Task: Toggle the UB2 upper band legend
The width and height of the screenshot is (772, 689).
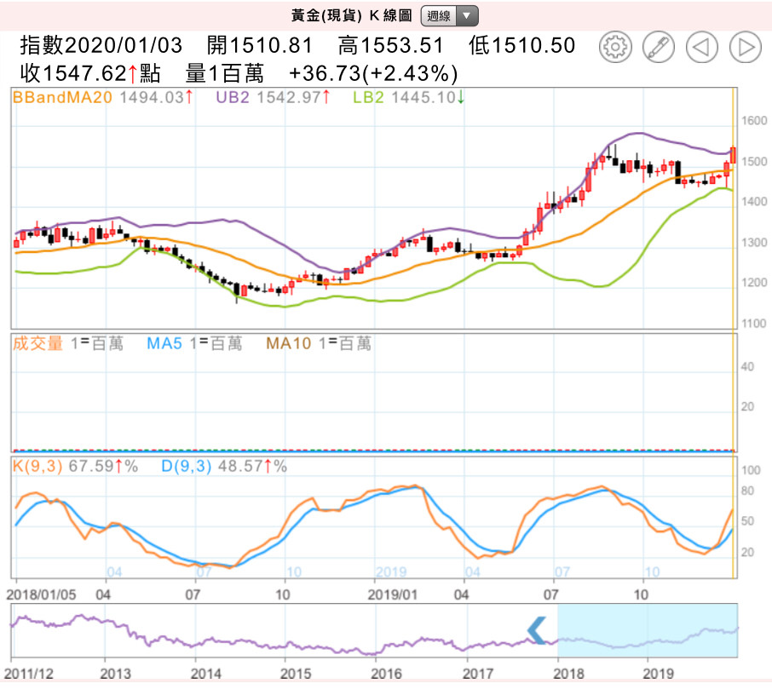Action: tap(233, 97)
